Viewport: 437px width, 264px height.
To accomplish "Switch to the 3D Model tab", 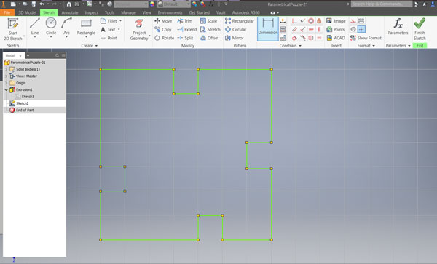I will tap(28, 12).
